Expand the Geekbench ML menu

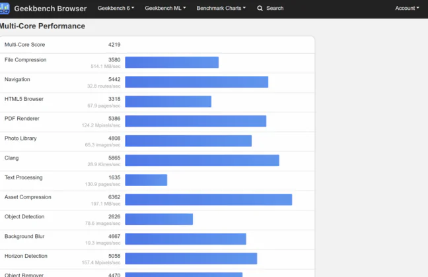click(165, 8)
